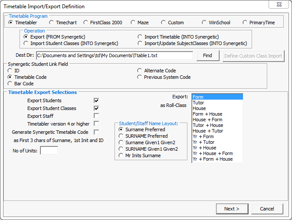Select Form in roll-class list
The height and width of the screenshot is (220, 292).
(217, 97)
